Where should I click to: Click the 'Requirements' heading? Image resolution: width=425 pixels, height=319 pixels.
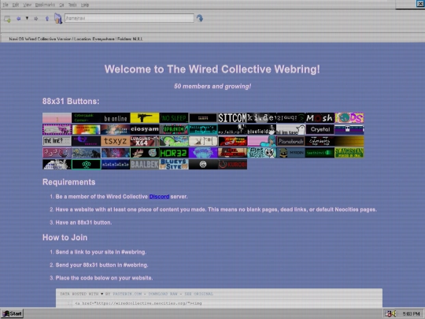[x=68, y=182]
